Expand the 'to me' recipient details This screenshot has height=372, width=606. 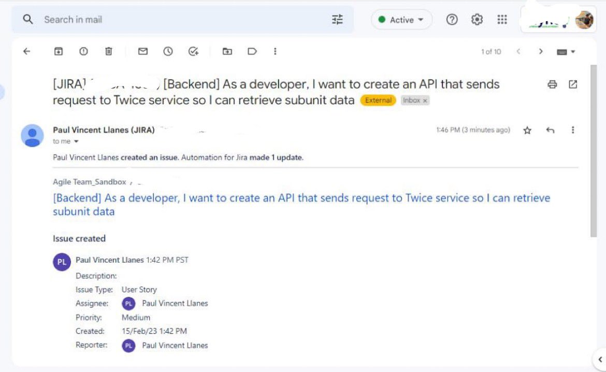pos(76,141)
